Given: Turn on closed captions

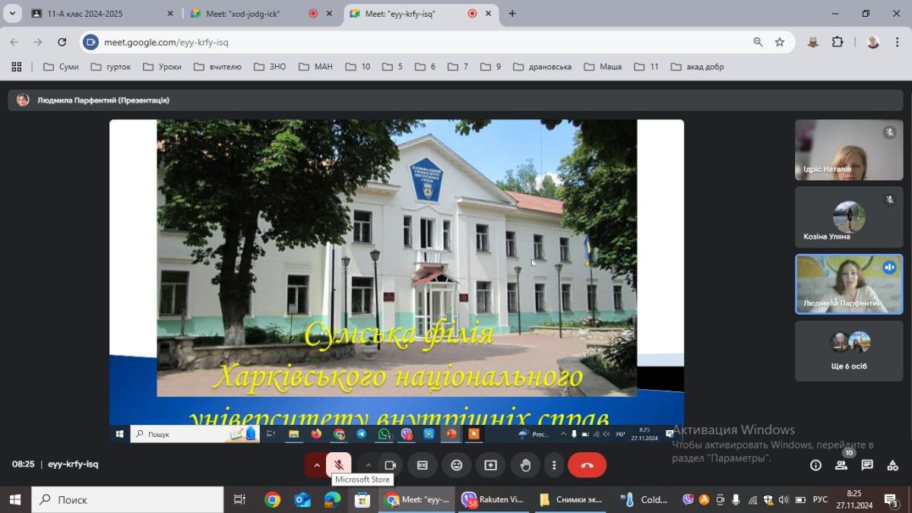Looking at the screenshot, I should coord(423,465).
